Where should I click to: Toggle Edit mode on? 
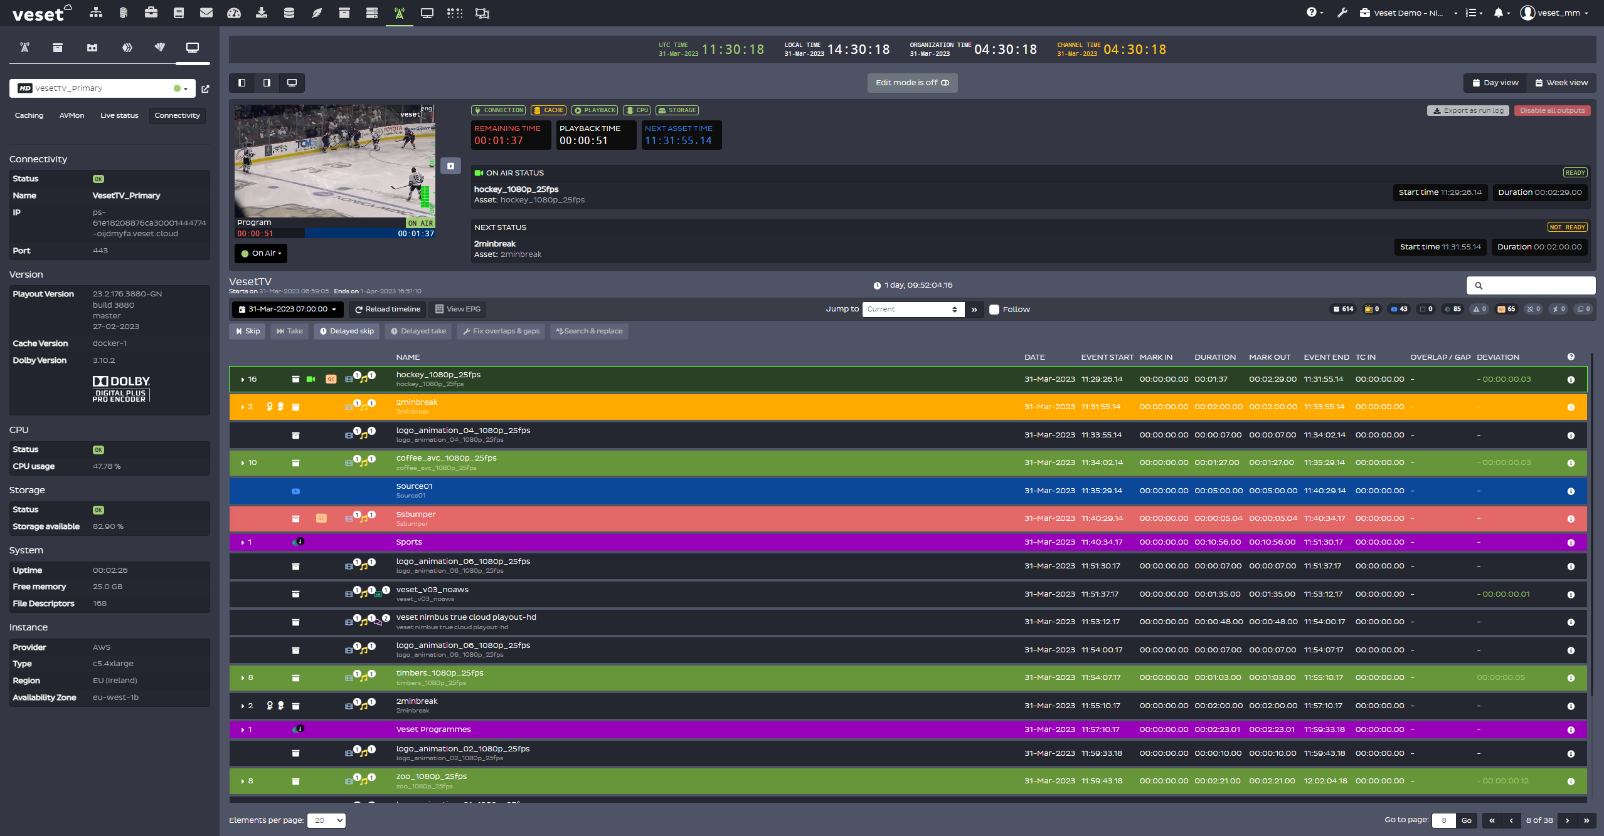point(913,83)
